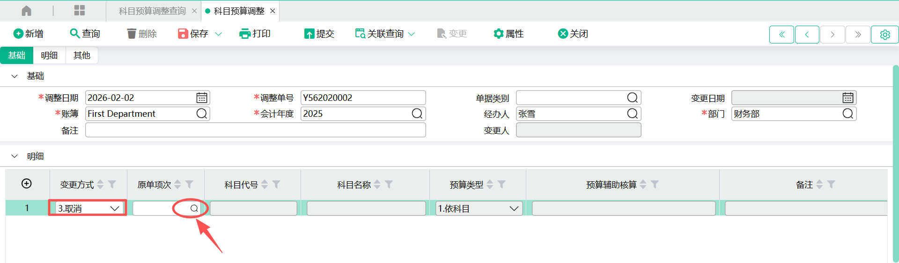Open the 保存 dropdown arrow
Screen dimensions: 899x263
tap(218, 34)
